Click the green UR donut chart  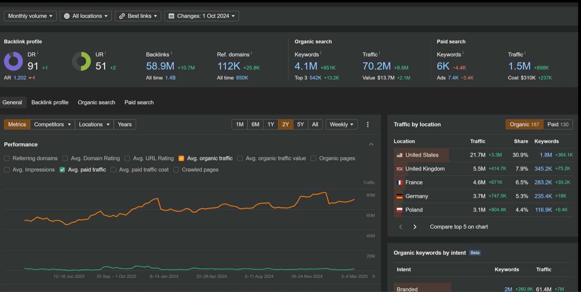point(81,61)
